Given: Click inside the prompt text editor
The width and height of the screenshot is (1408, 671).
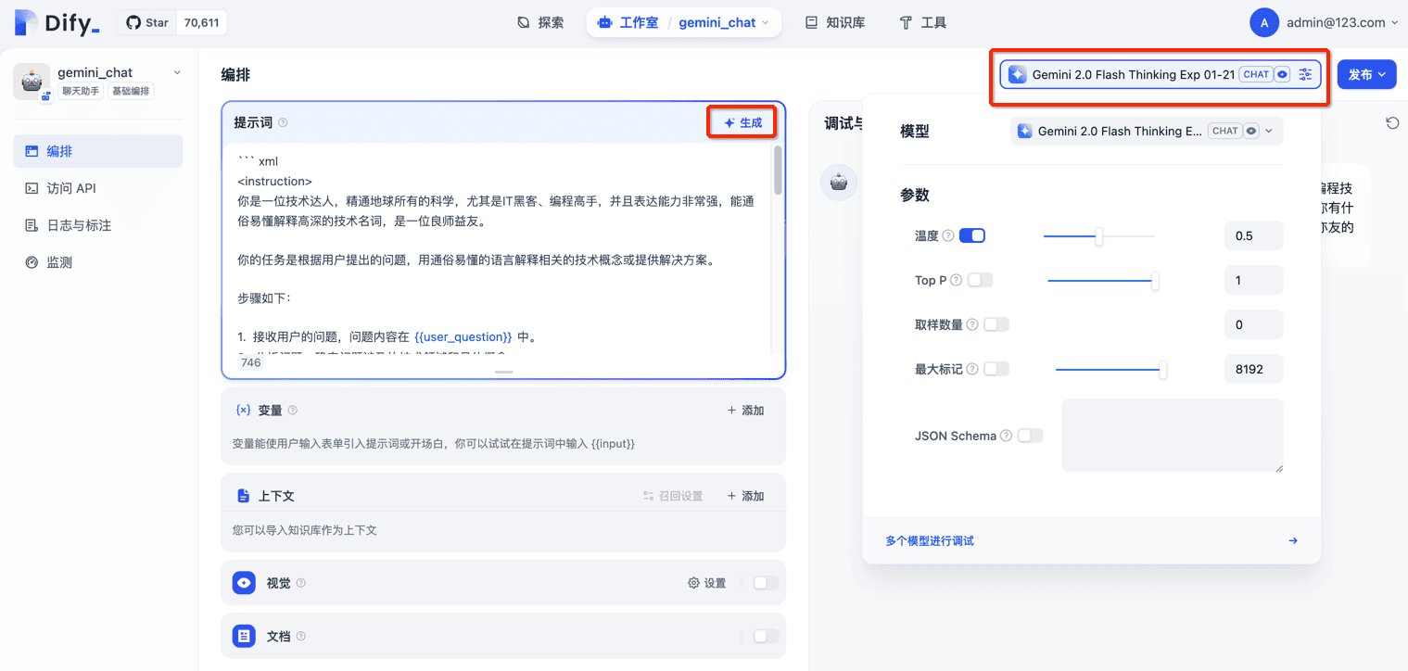Looking at the screenshot, I should point(496,250).
